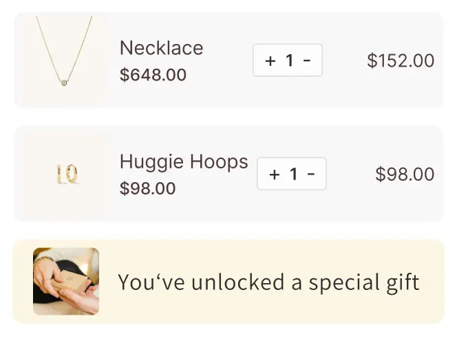Select the Necklace cart item card
The image size is (457, 345).
(x=228, y=60)
